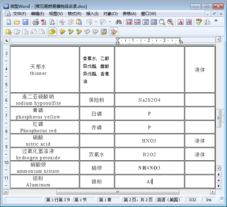Screen dimensions: 227x207
Task: Open the Redo history dropdown arrow
Action: [109, 22]
